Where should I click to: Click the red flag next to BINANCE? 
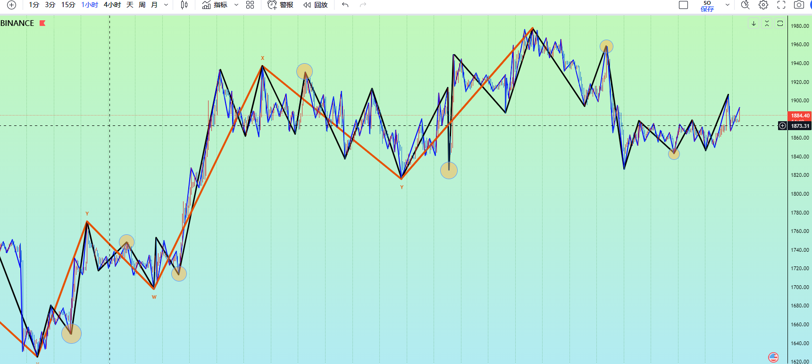pyautogui.click(x=42, y=23)
